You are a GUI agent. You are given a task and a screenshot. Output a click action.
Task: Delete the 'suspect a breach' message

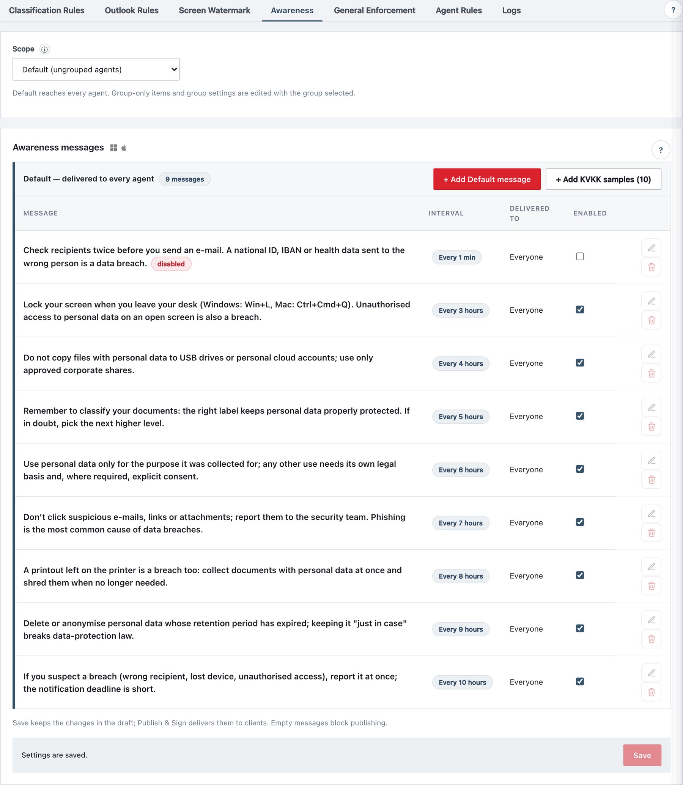[652, 692]
